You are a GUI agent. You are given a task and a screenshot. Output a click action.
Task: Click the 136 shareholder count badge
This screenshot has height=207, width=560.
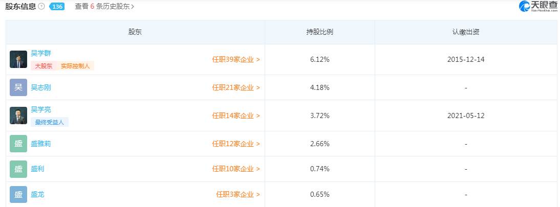pyautogui.click(x=56, y=7)
